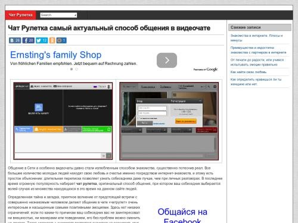Share via the VK button showing 26
Screen dimensions: 298x223
(x=15, y=40)
